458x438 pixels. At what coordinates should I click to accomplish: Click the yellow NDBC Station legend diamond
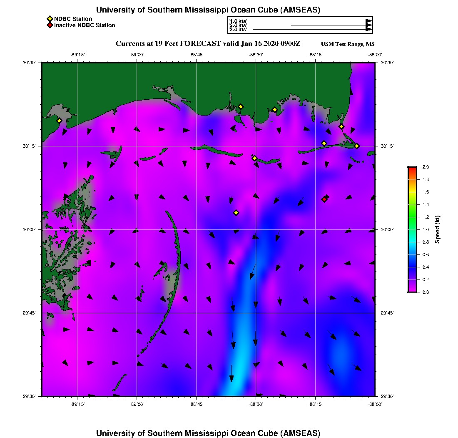pyautogui.click(x=50, y=19)
